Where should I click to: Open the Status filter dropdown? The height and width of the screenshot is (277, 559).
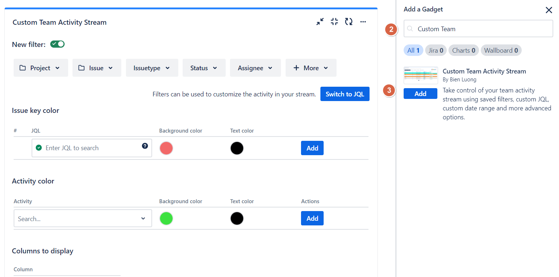pyautogui.click(x=204, y=68)
